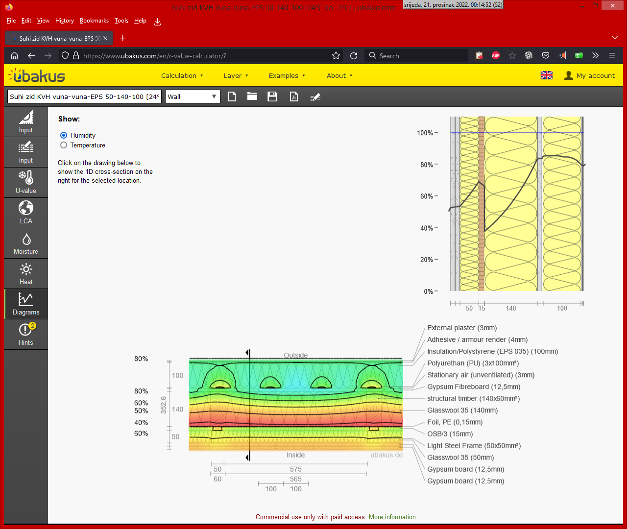Screen dimensions: 627x529
Task: Open the Edit menu
Action: pyautogui.click(x=26, y=21)
